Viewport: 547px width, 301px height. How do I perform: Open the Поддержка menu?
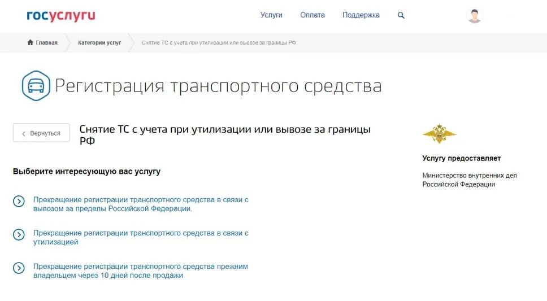[x=361, y=15]
